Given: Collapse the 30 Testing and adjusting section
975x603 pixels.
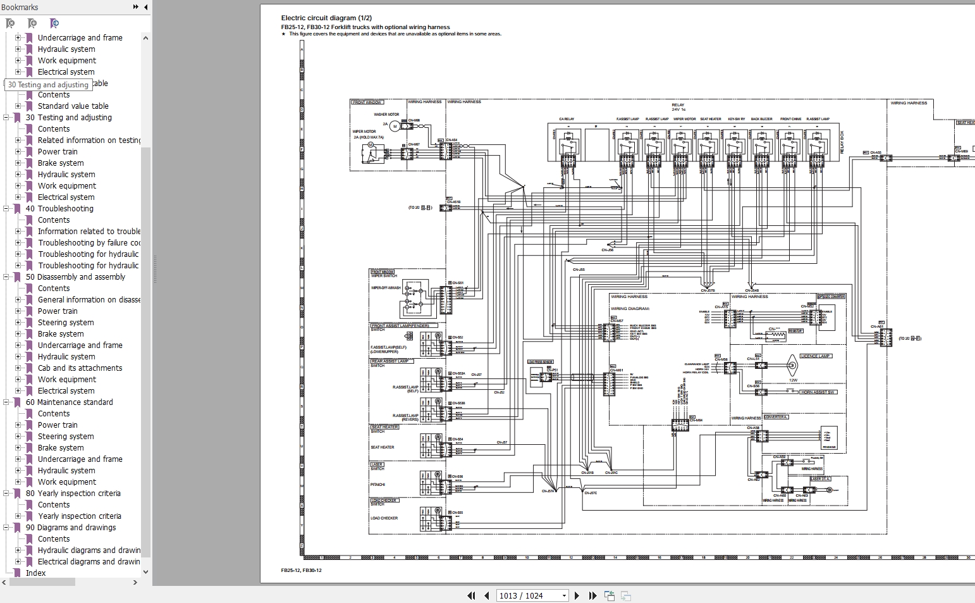Looking at the screenshot, I should (6, 118).
